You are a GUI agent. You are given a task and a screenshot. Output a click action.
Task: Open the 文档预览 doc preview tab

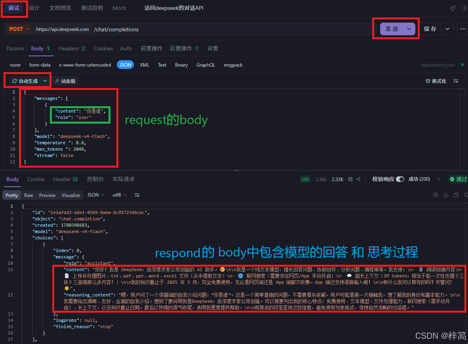pyautogui.click(x=60, y=8)
